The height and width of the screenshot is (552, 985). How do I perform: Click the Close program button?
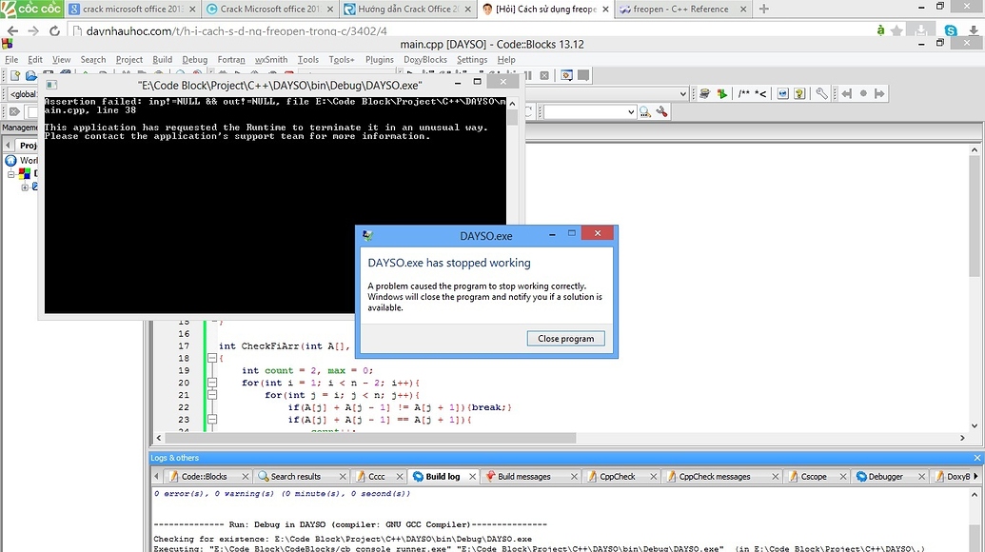click(x=565, y=339)
